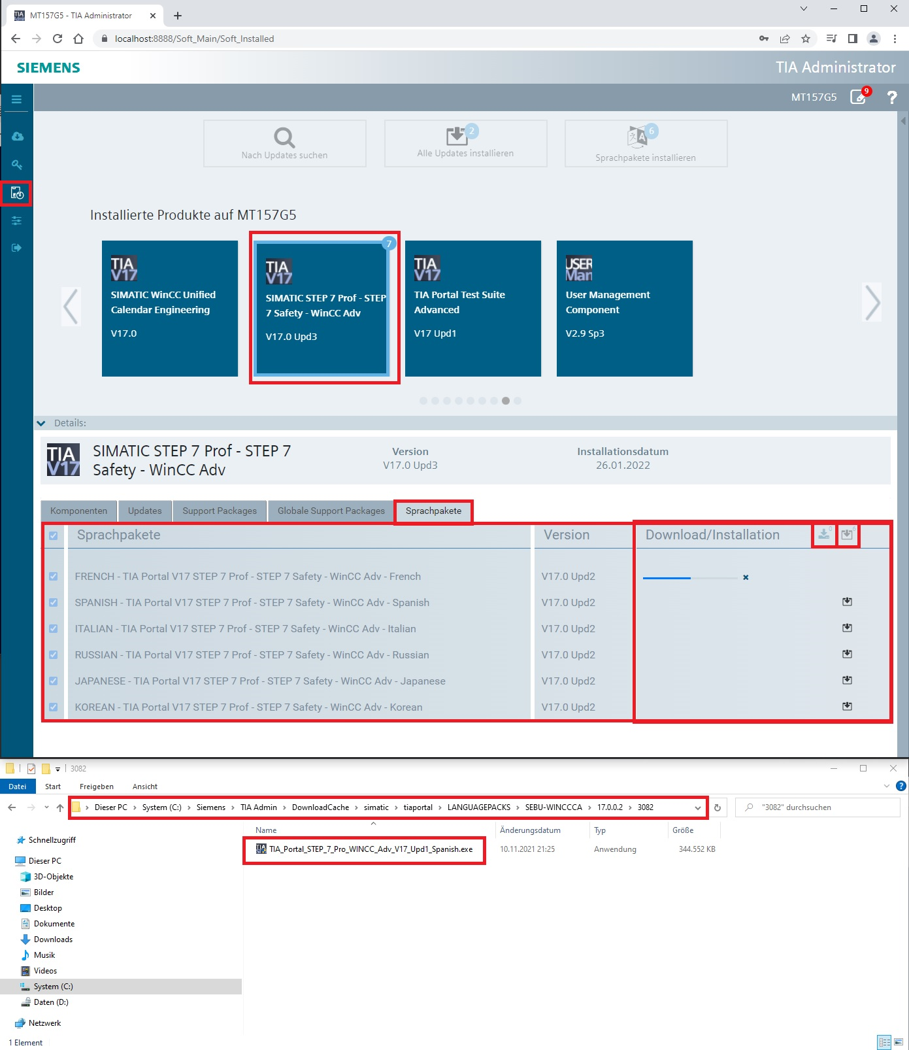Open the Ansicht ribbon tab
Image resolution: width=909 pixels, height=1050 pixels.
coord(145,786)
